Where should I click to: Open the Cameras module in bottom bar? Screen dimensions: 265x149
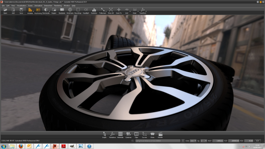(128, 135)
